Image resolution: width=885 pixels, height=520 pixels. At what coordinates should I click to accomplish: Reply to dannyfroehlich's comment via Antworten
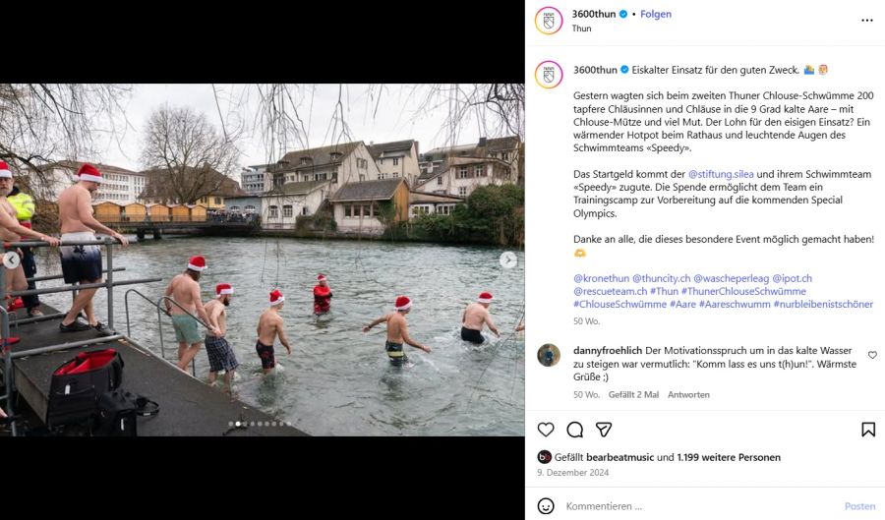pyautogui.click(x=688, y=395)
